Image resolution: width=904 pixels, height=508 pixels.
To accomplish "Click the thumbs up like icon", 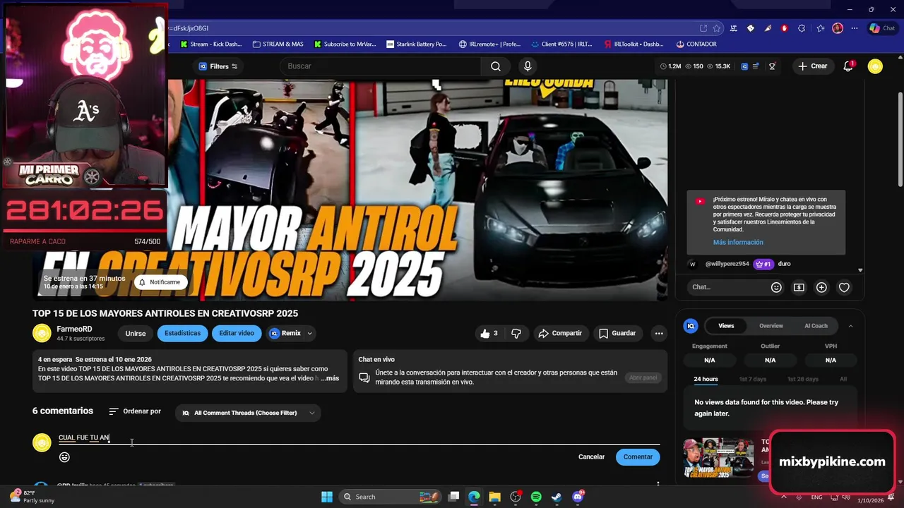I will (485, 334).
